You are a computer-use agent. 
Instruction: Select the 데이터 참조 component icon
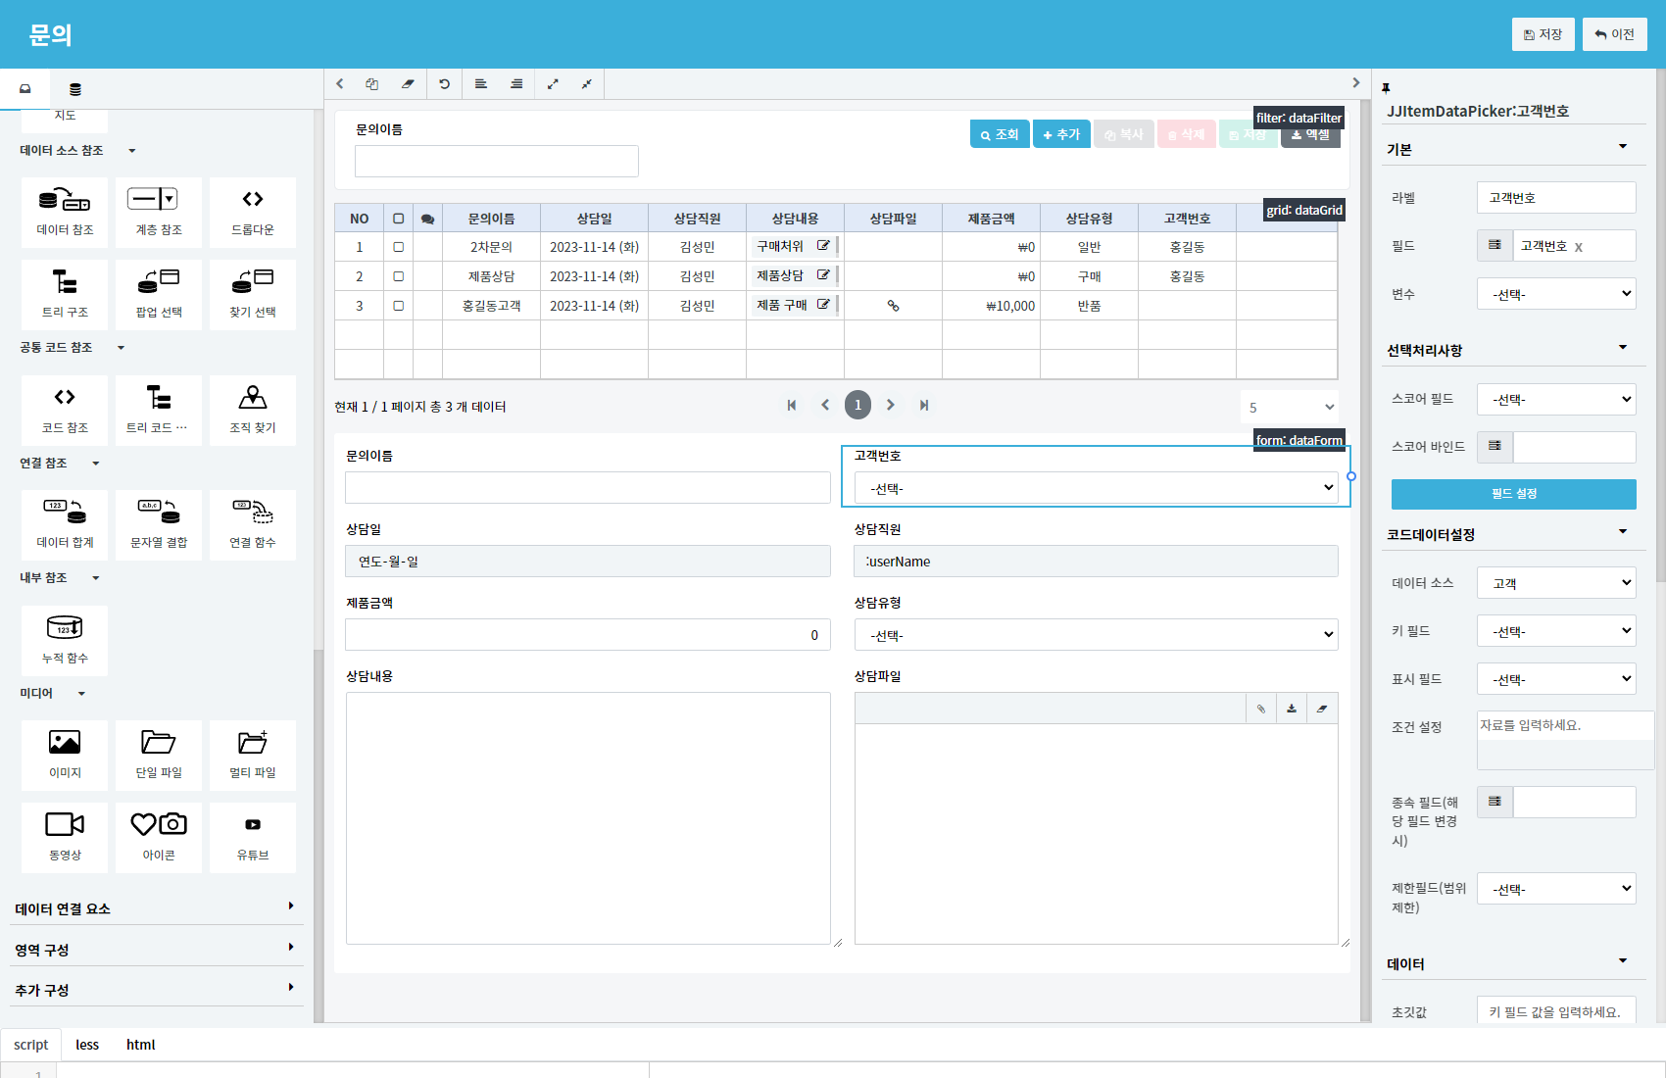point(65,212)
